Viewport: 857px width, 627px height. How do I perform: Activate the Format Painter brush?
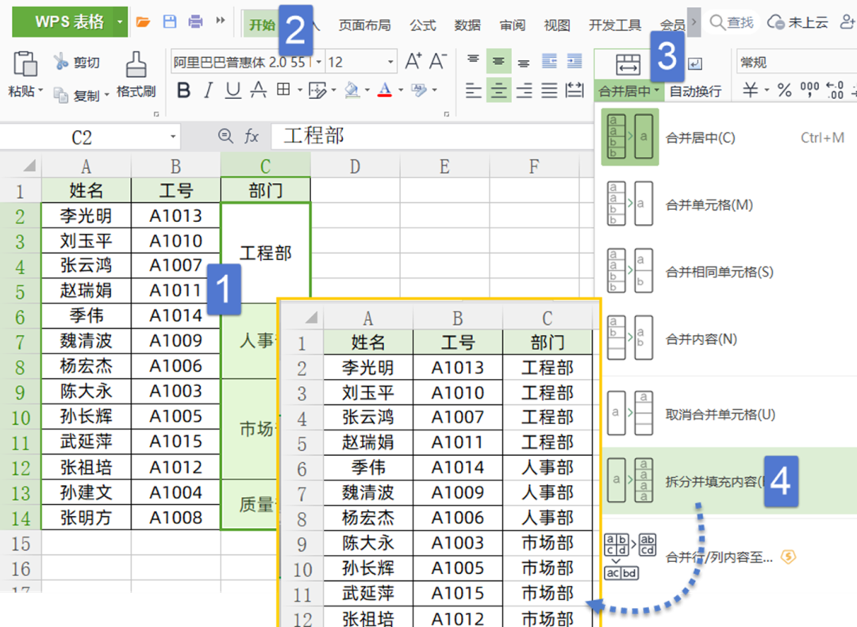pos(136,64)
